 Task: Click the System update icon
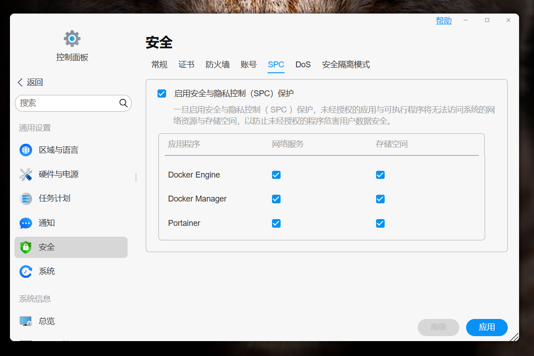click(x=26, y=272)
